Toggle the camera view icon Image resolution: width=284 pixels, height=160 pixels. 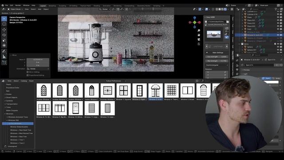tap(199, 40)
